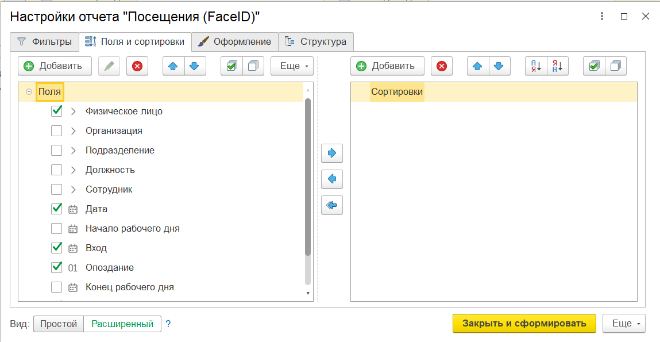Sort descending in the sortings panel
660x342 pixels.
pos(557,66)
